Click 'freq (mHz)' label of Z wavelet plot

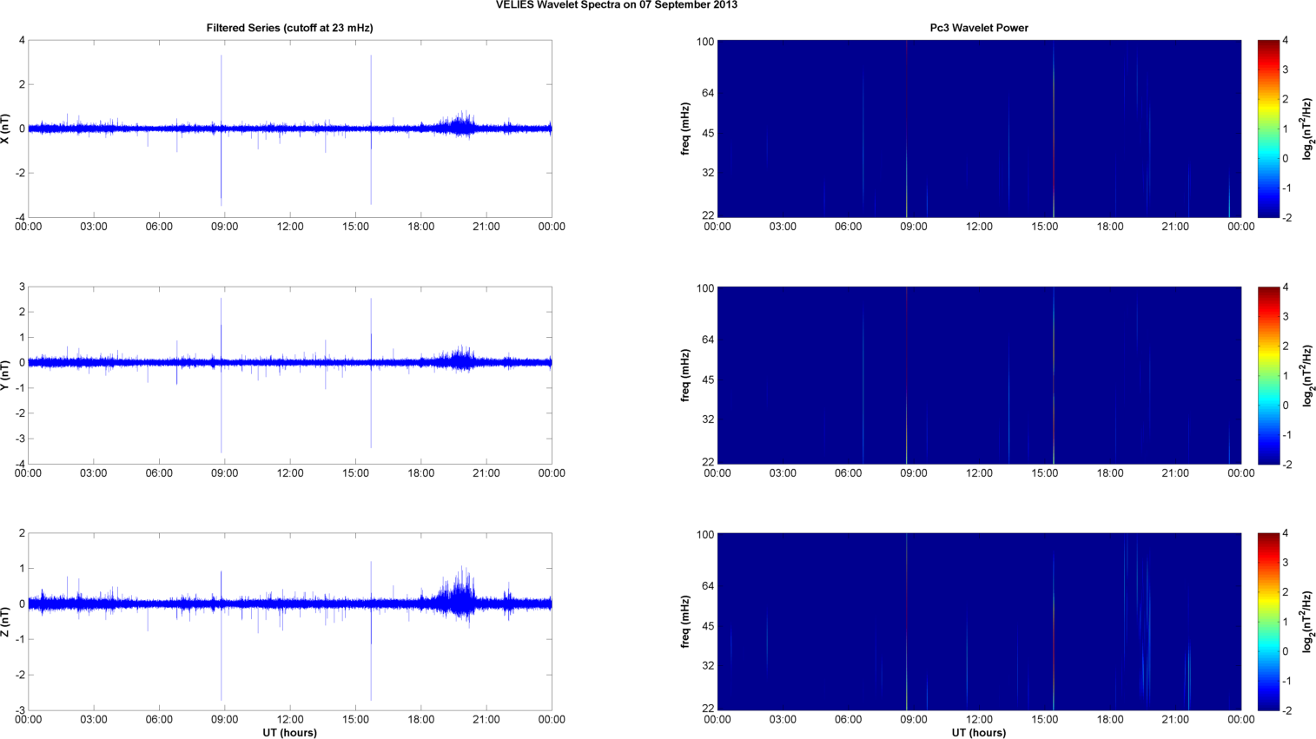[x=685, y=622]
